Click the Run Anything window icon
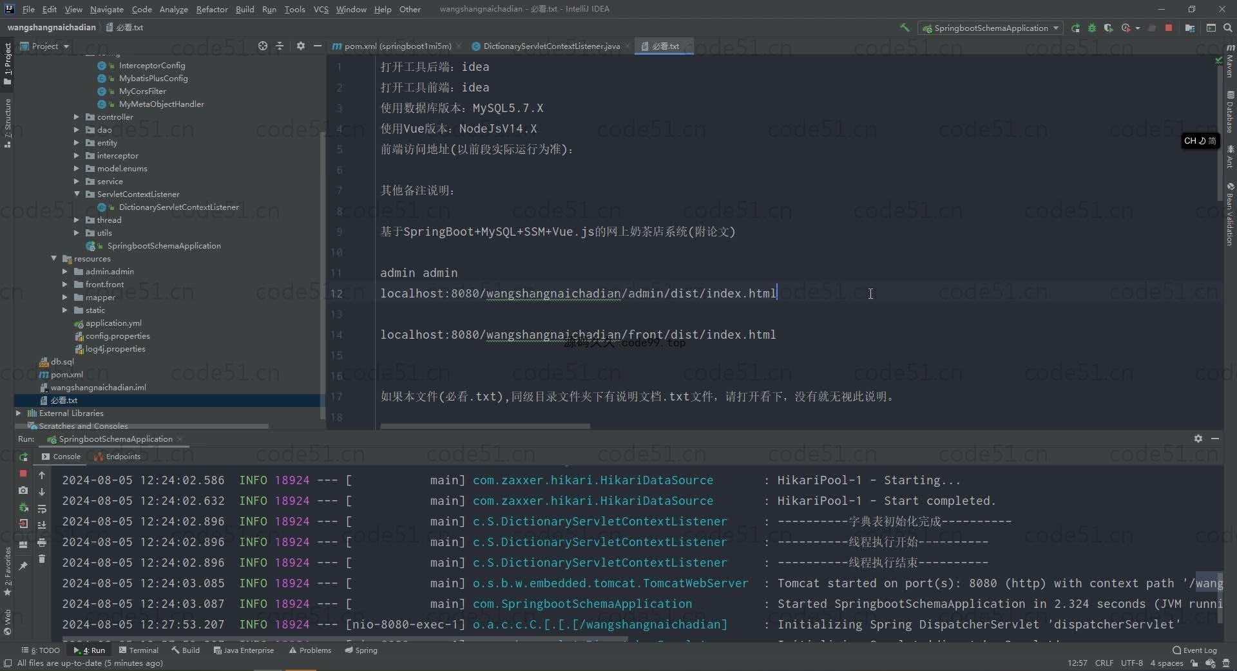The width and height of the screenshot is (1237, 671). pyautogui.click(x=1211, y=28)
